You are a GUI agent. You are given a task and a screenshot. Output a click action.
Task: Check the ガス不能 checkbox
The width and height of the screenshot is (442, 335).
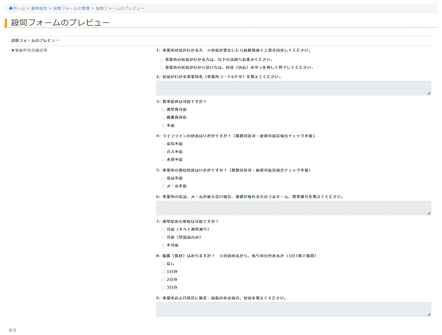click(163, 152)
